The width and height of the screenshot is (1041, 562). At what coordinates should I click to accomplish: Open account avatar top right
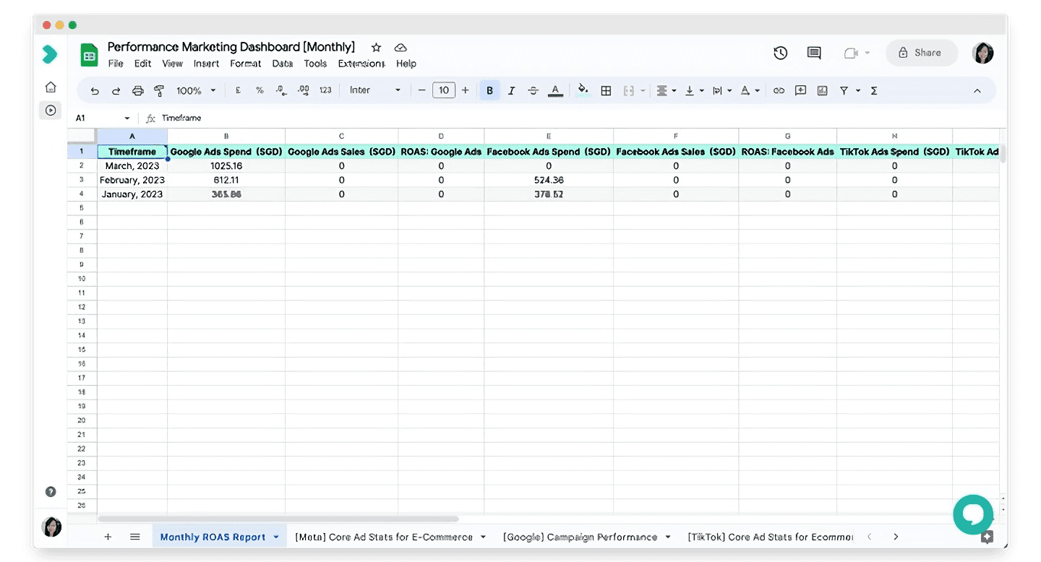tap(983, 53)
